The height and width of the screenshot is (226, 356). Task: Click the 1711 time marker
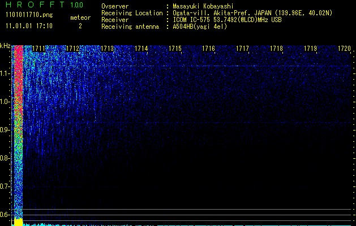[x=39, y=49]
